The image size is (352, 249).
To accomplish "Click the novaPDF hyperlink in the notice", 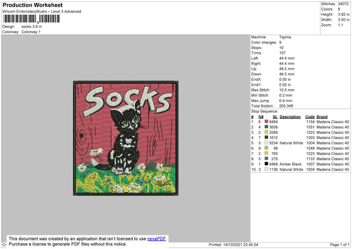I will pos(157,239).
